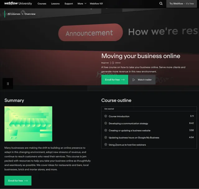This screenshot has width=199, height=189.
Task: Click the green storefront summary thumbnail
Action: tap(28, 124)
